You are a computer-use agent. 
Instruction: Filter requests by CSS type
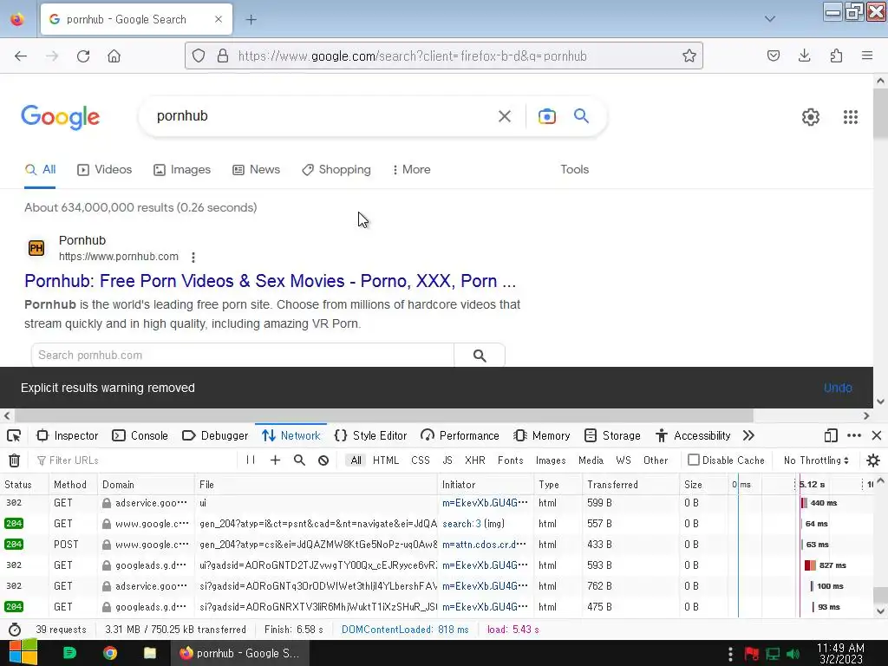421,460
